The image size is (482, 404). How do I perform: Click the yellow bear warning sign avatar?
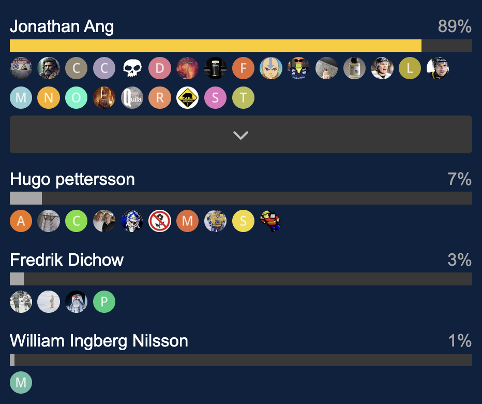click(188, 98)
